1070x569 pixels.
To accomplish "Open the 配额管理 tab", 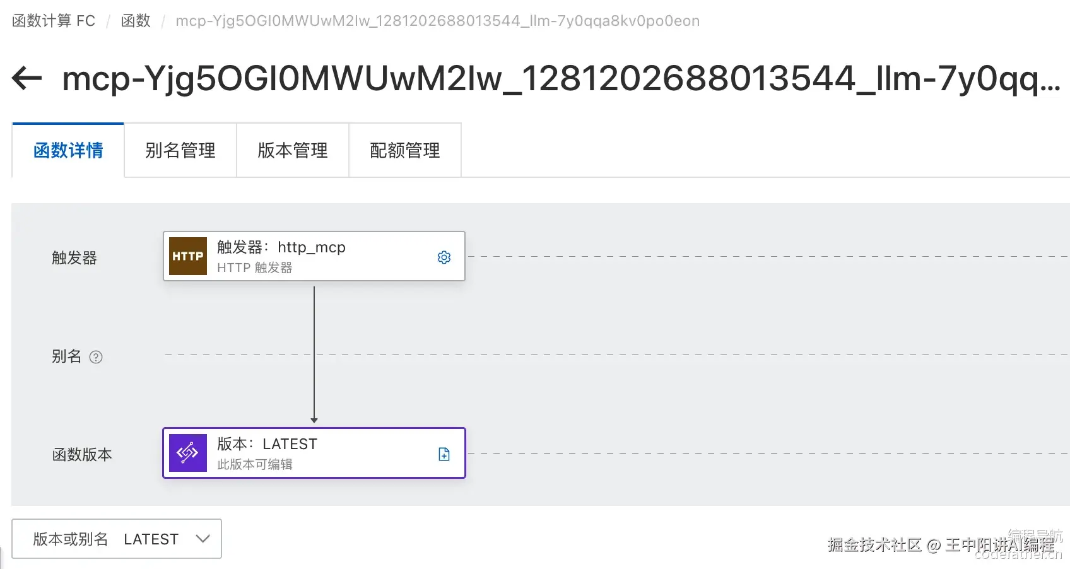I will [405, 150].
